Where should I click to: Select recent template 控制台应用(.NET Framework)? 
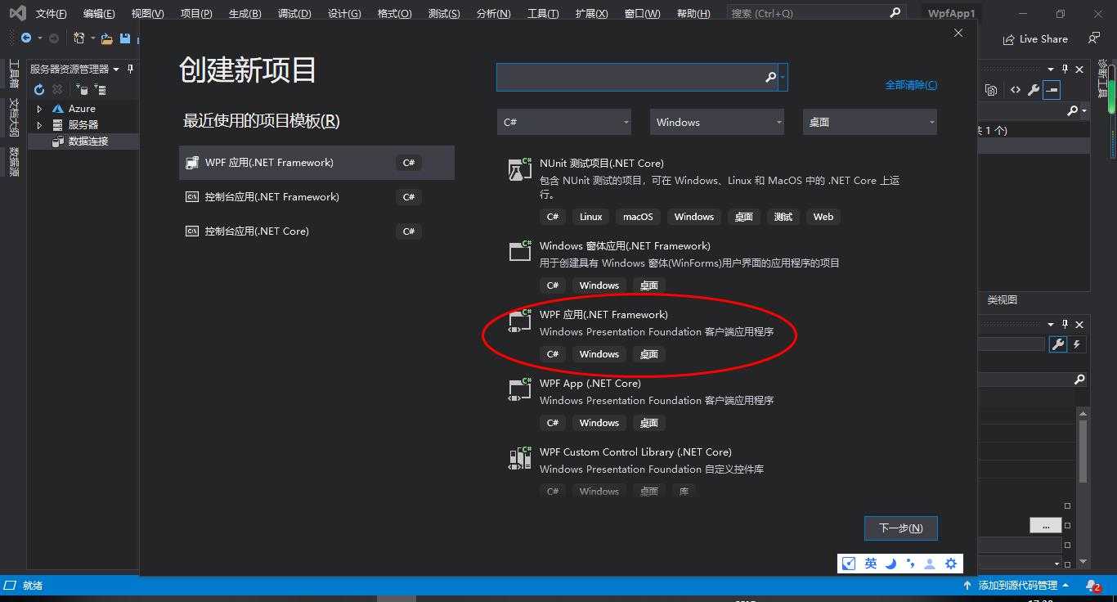(x=316, y=197)
